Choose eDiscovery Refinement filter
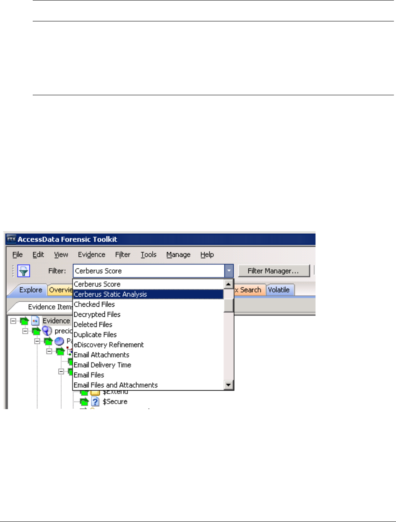The image size is (396, 522). point(148,345)
